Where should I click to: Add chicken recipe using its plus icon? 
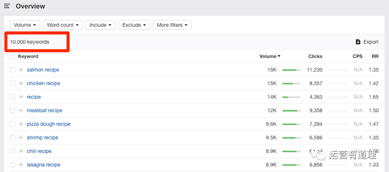21,83
